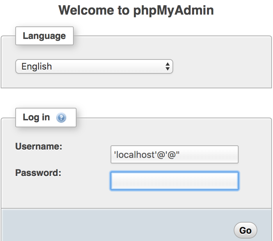The image size is (273, 241).
Task: Open the login help question-mark icon
Action: (x=61, y=118)
